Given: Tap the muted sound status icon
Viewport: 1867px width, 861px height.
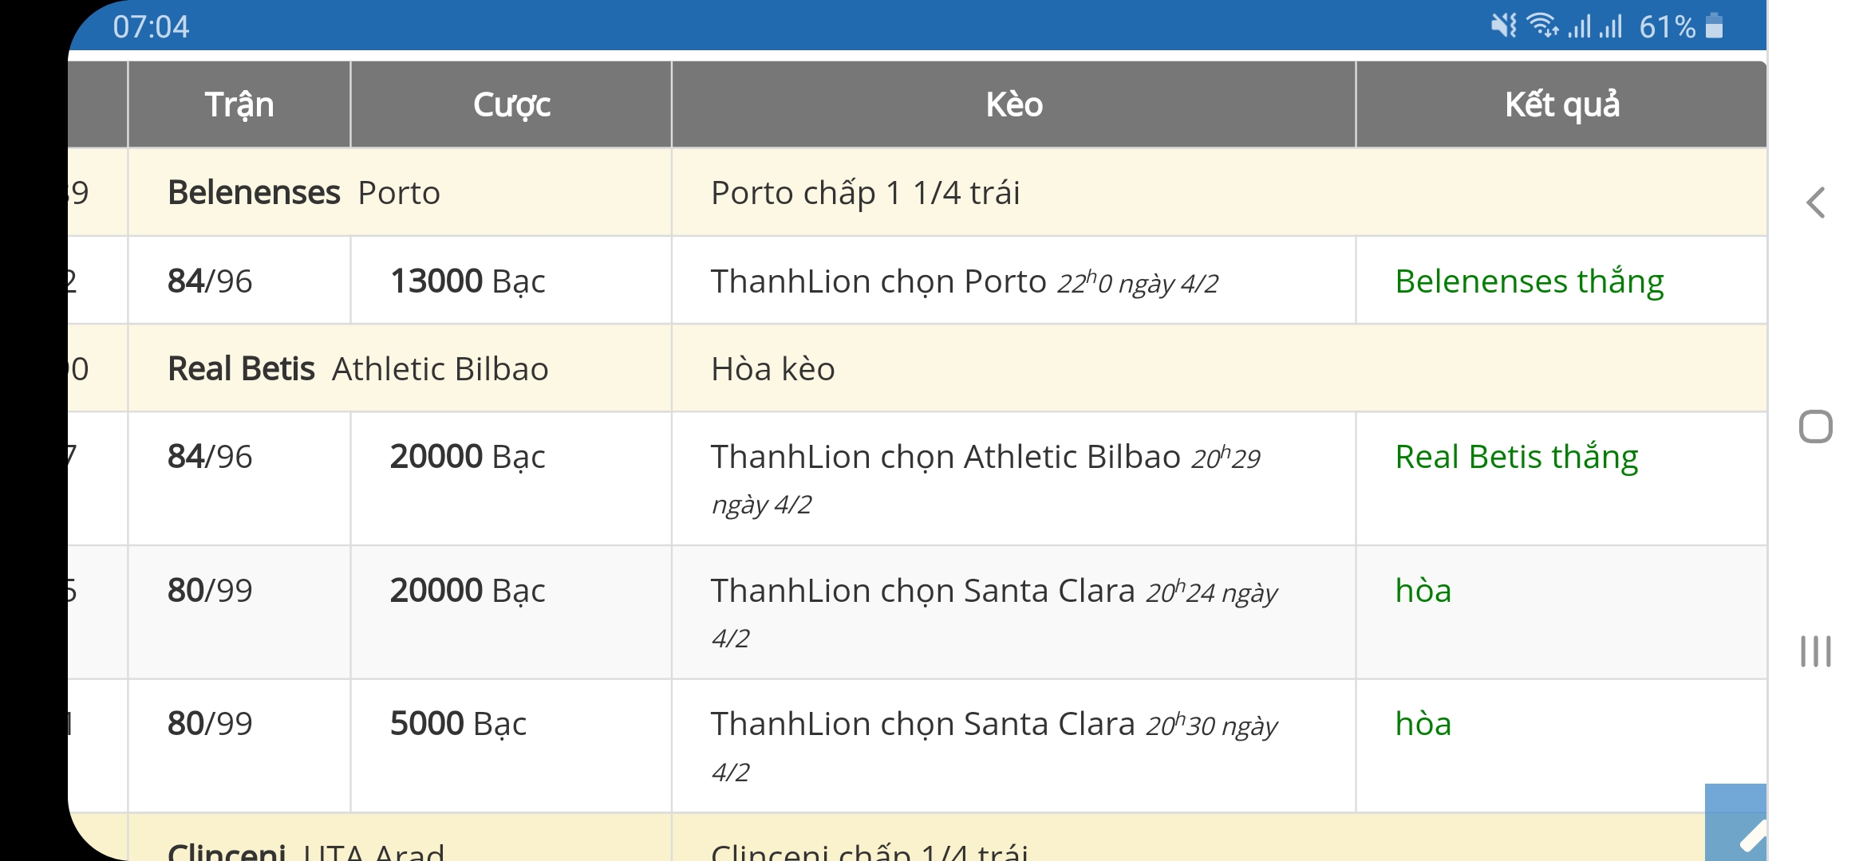Looking at the screenshot, I should (x=1503, y=26).
